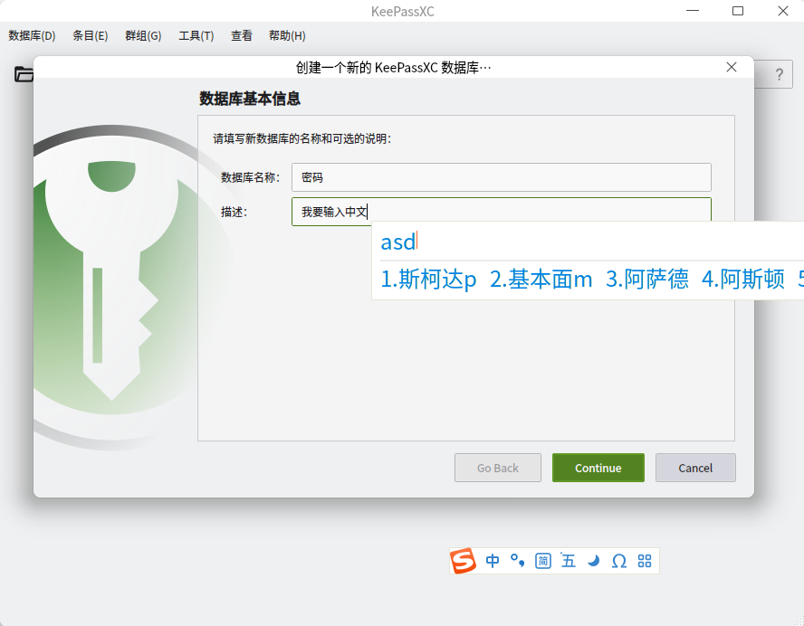Viewport: 804px width, 626px height.
Task: Click the Continue button
Action: coord(598,468)
